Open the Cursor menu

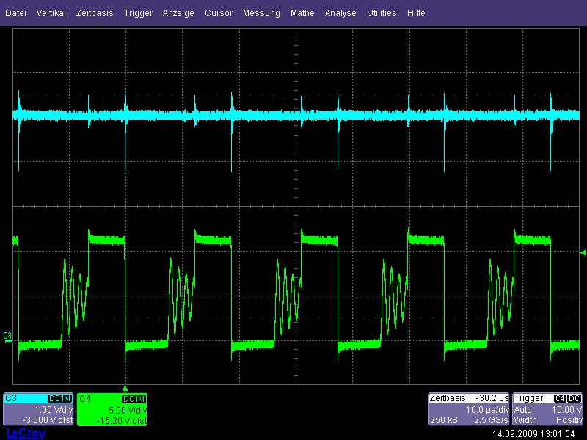pos(219,13)
